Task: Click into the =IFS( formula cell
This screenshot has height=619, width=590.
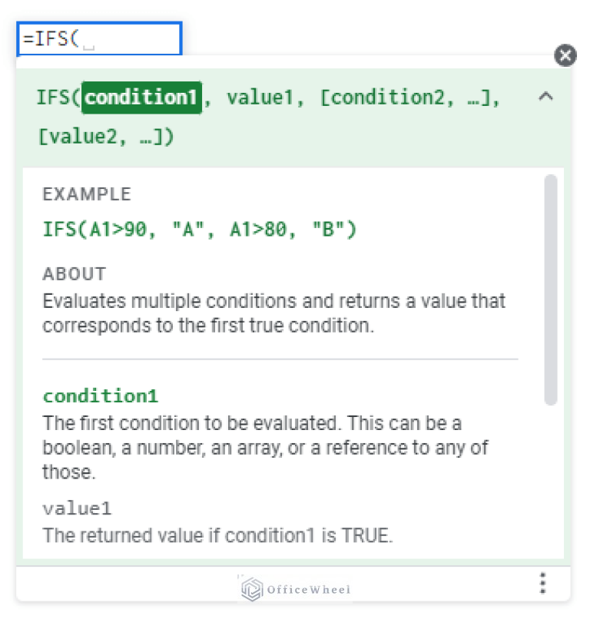Action: pos(99,39)
